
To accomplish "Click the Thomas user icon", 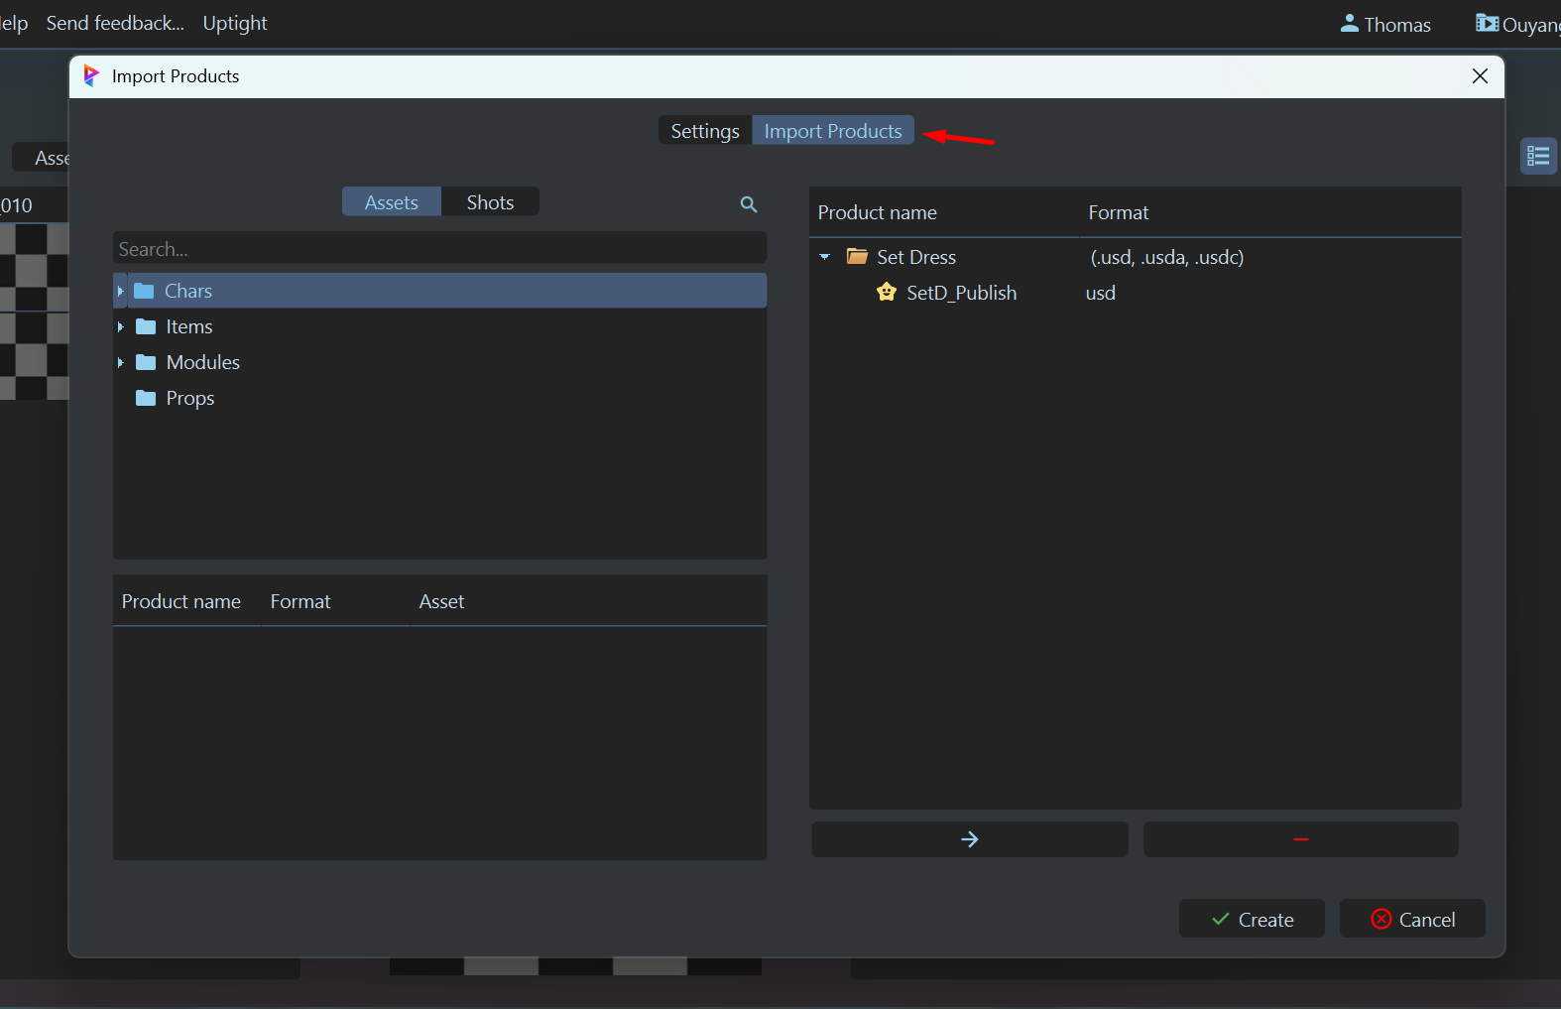I will tap(1349, 24).
